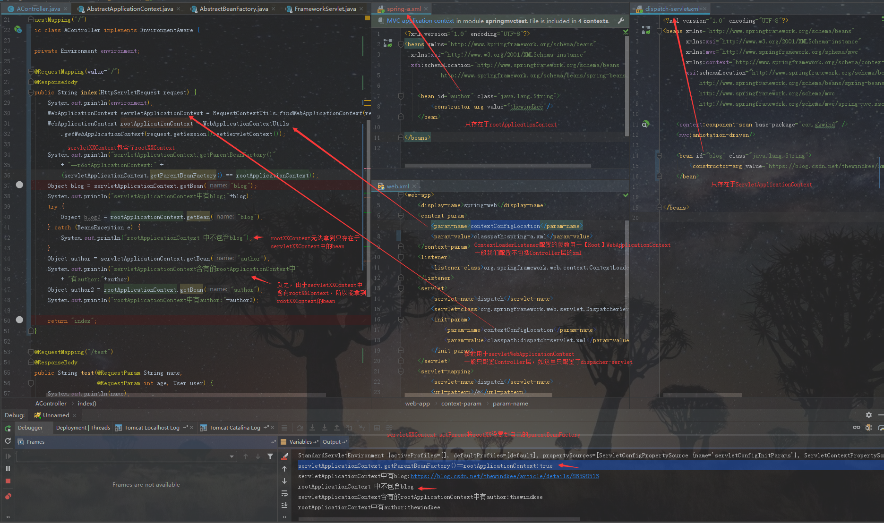The width and height of the screenshot is (884, 523).
Task: Click the run to cursor icon
Action: tap(361, 428)
